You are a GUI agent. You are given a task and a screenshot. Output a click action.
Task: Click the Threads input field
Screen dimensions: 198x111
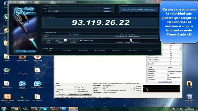pyautogui.click(x=73, y=40)
